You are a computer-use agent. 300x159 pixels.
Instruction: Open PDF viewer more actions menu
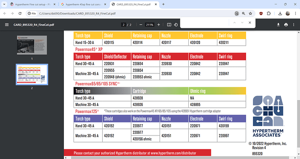(x=293, y=25)
